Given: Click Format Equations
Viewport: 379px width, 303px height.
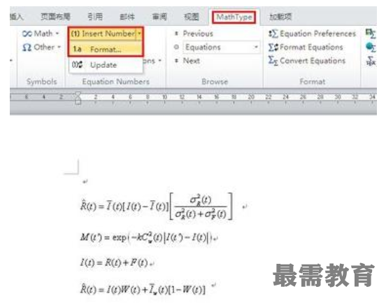Looking at the screenshot, I should pyautogui.click(x=306, y=47).
